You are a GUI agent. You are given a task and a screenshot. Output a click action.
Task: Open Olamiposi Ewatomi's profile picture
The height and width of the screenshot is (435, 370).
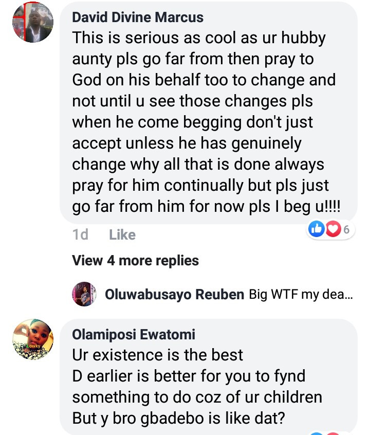click(x=32, y=340)
